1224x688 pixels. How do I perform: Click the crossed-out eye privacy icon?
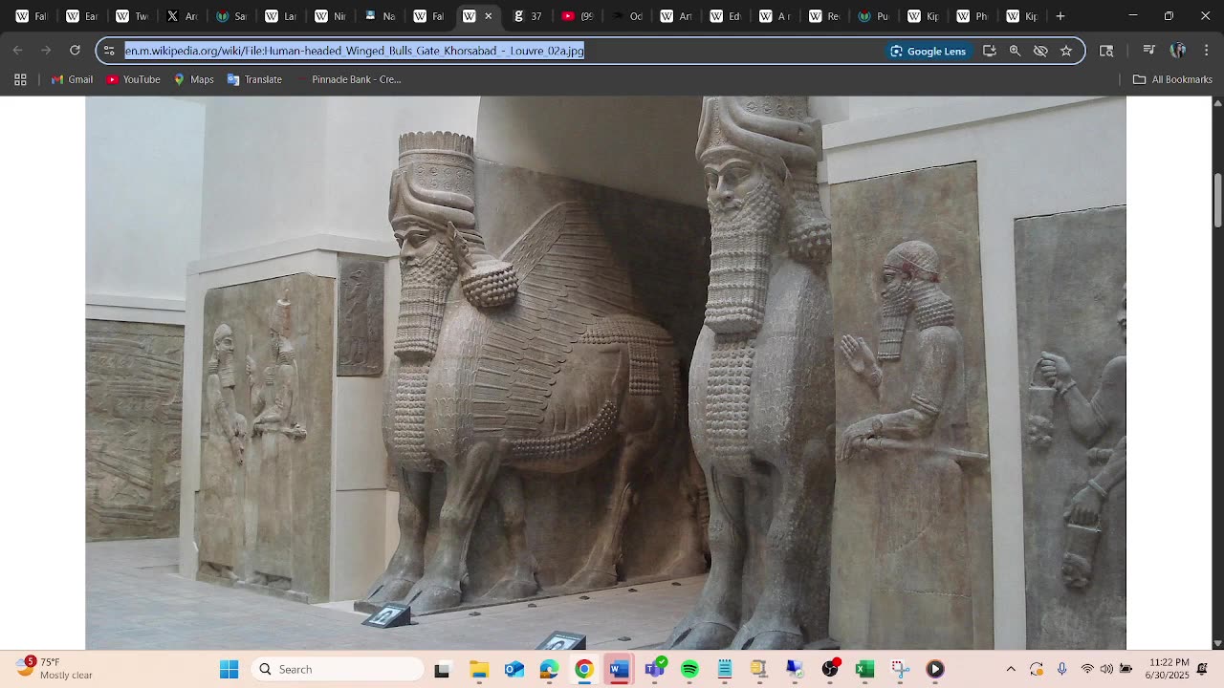(1040, 51)
